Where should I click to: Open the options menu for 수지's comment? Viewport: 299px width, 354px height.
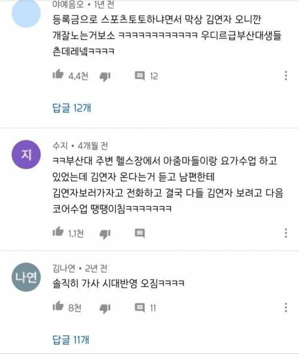point(286,233)
